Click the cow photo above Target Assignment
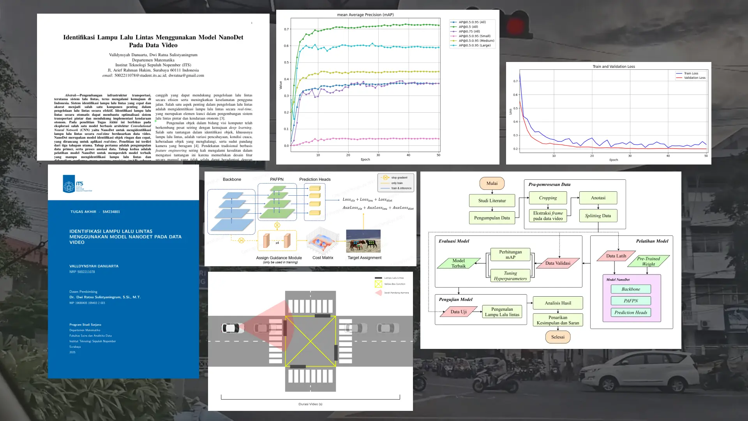748x421 pixels. tap(363, 241)
